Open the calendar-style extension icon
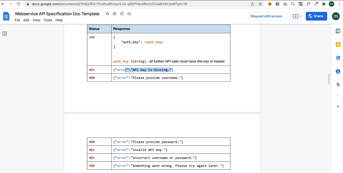Image resolution: width=343 pixels, height=173 pixels. point(301,4)
